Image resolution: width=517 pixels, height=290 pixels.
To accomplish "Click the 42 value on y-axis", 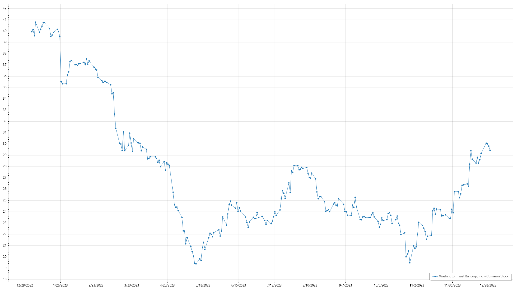I will click(x=5, y=8).
